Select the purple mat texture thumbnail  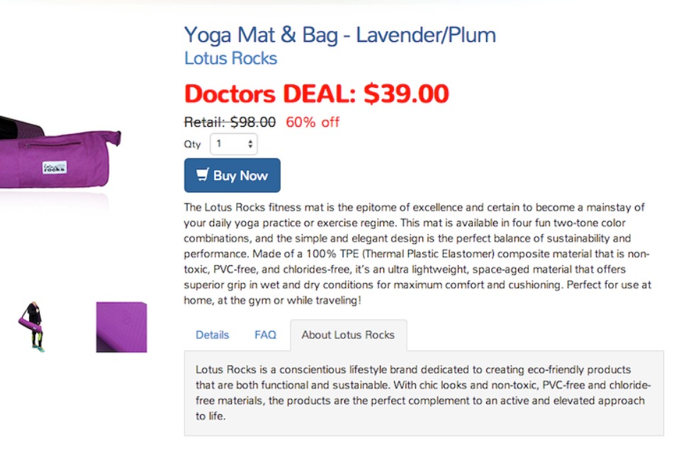click(121, 328)
